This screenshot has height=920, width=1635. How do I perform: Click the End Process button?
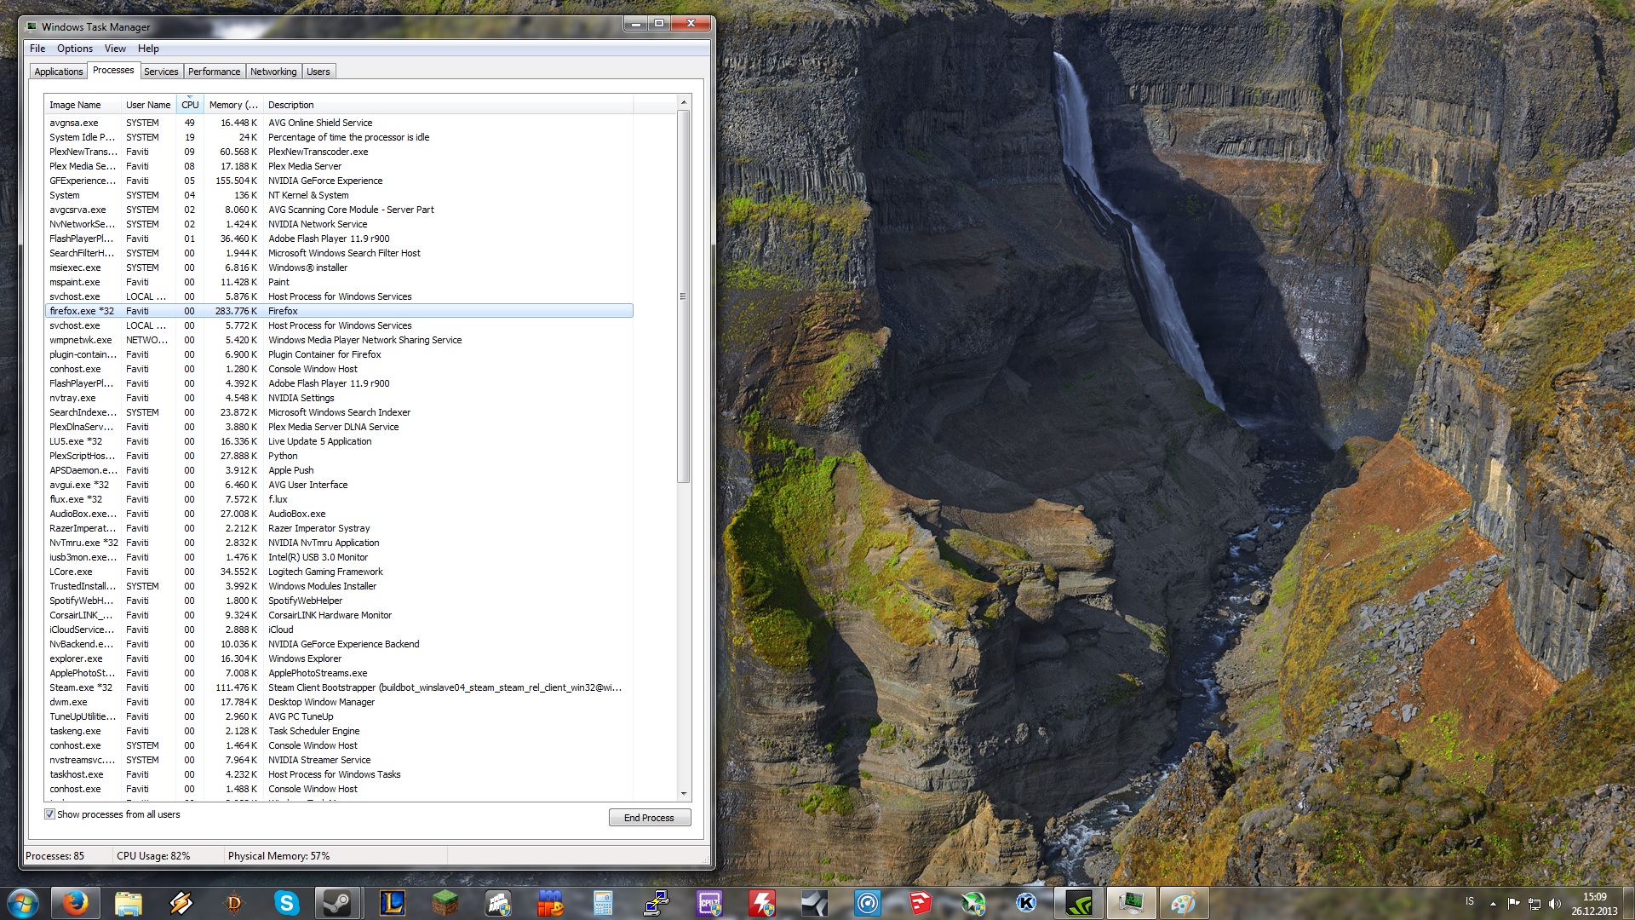[649, 818]
